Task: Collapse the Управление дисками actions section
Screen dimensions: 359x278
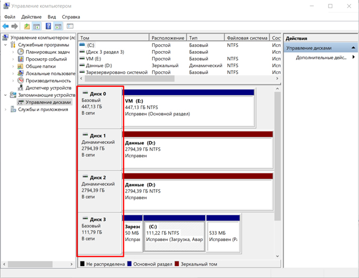Action: click(353, 48)
